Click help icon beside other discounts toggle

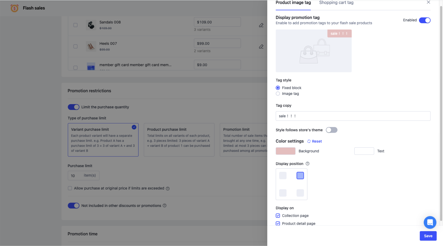click(165, 206)
